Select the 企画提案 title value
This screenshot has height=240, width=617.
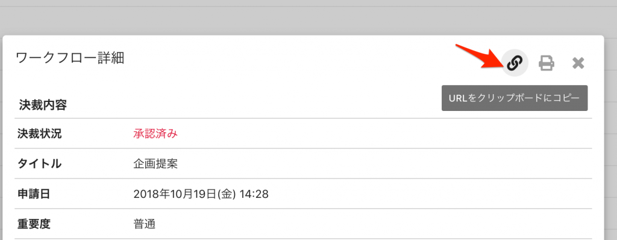tap(155, 163)
